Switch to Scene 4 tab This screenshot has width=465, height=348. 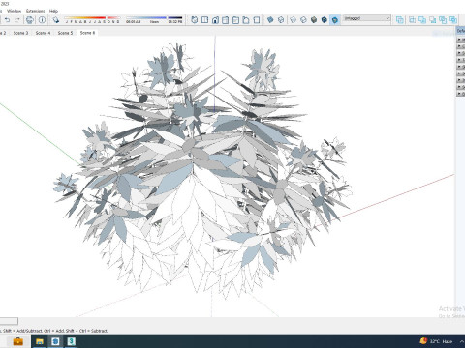click(43, 33)
